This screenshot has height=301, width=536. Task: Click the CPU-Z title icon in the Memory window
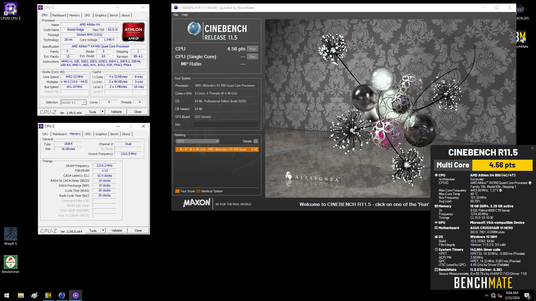(41, 126)
